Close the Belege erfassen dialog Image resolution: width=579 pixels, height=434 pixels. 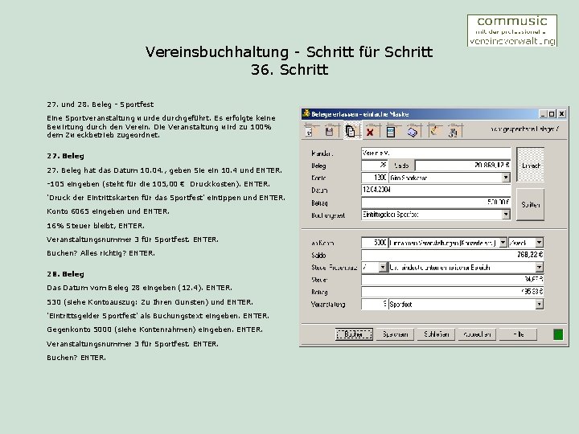(561, 114)
